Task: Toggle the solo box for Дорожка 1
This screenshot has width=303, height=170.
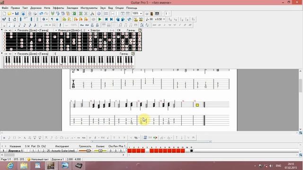Action: click(26, 151)
